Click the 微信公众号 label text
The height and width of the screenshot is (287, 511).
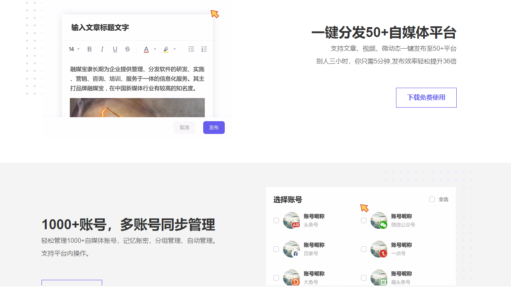(403, 225)
